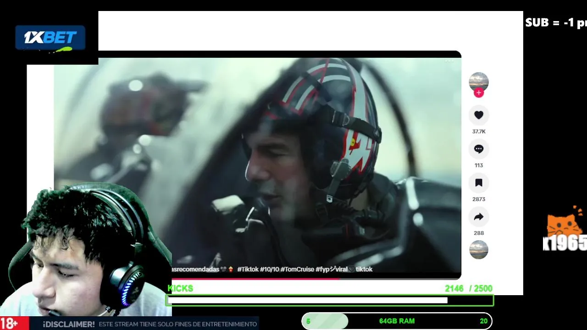Open comments with the speech bubble icon

479,149
